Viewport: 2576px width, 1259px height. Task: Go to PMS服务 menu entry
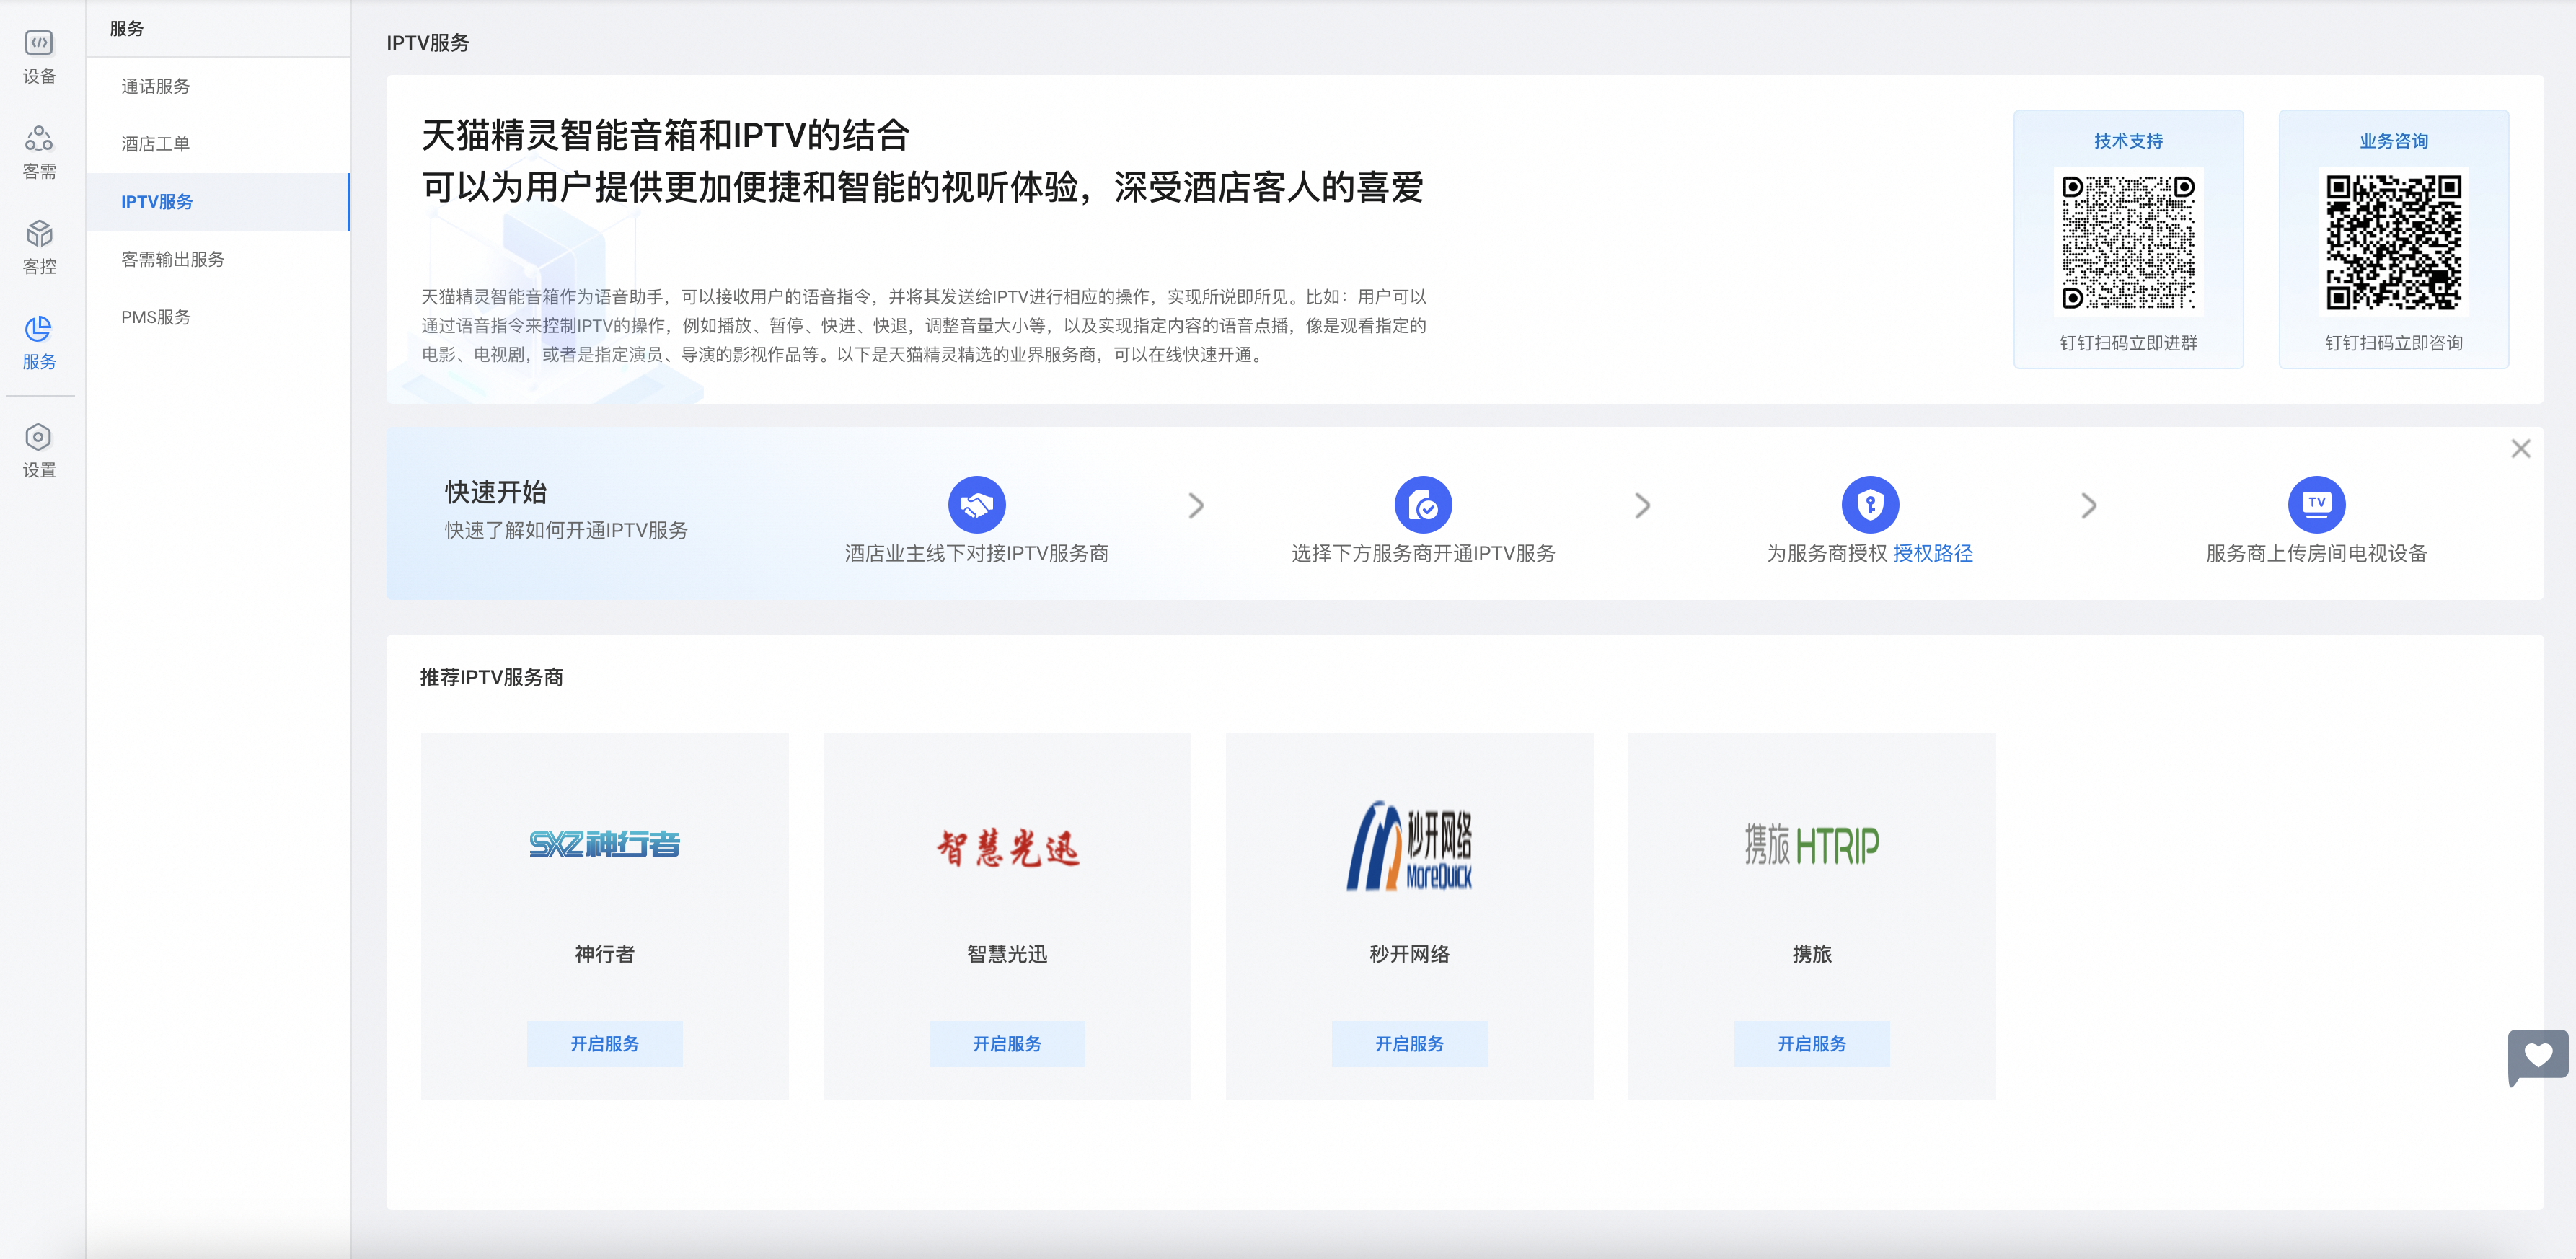[x=155, y=317]
